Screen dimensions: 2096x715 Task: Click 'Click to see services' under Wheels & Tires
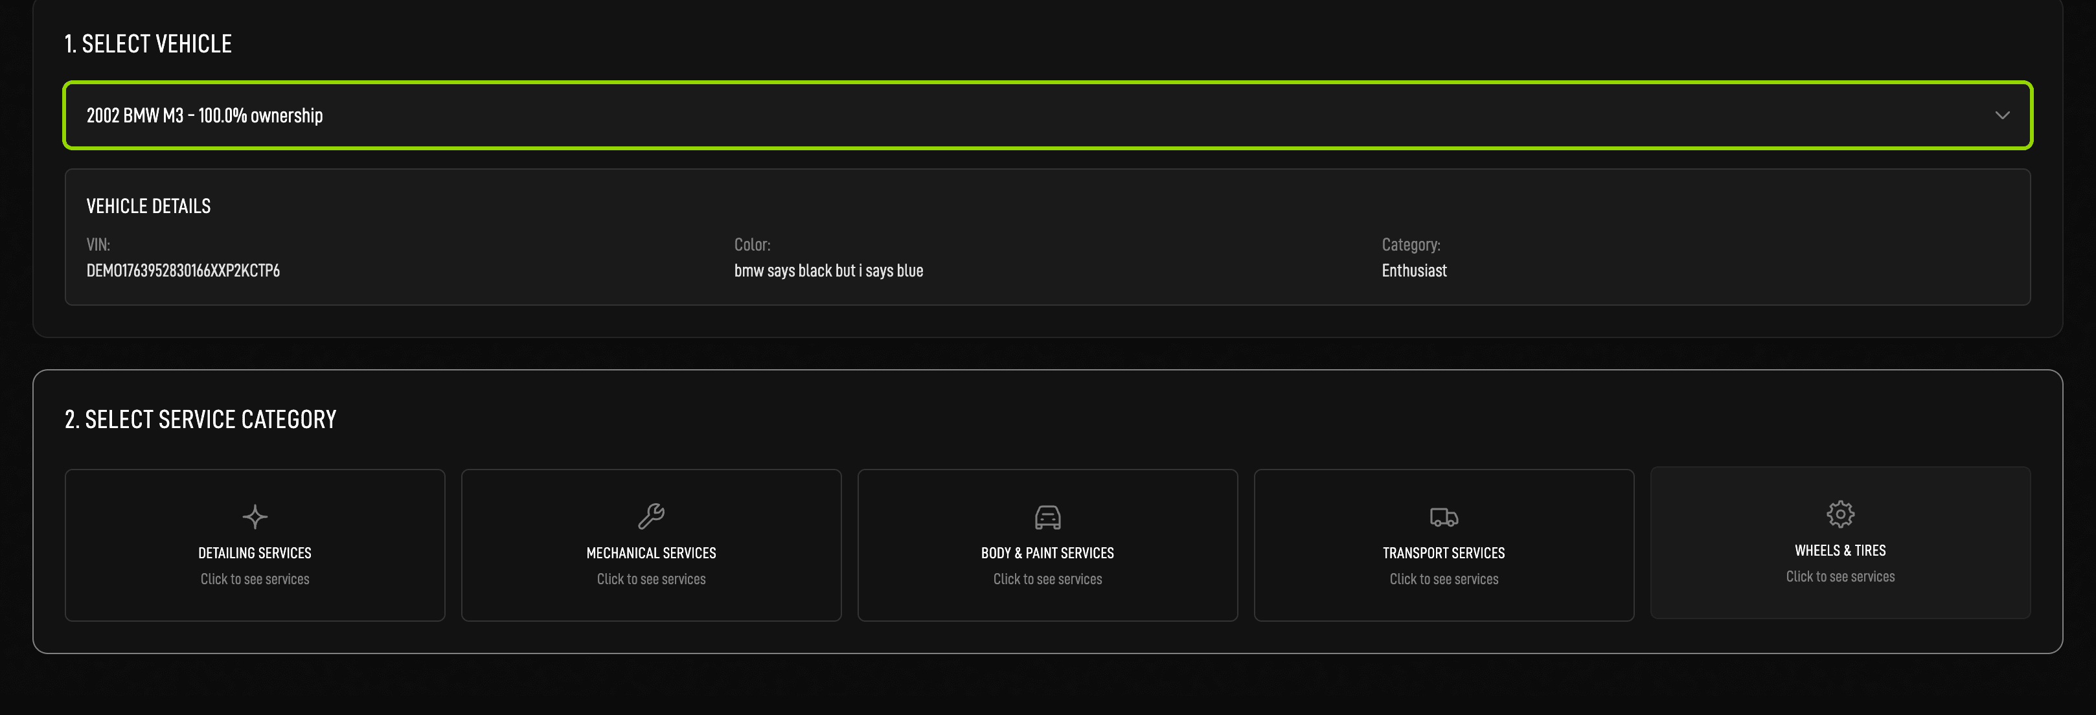[1840, 576]
